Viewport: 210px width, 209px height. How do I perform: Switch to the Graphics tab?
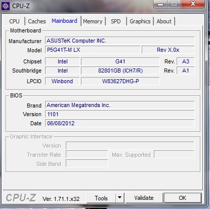[x=140, y=21]
